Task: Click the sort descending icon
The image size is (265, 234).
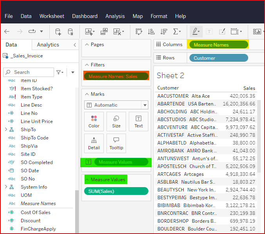Action: point(164,31)
